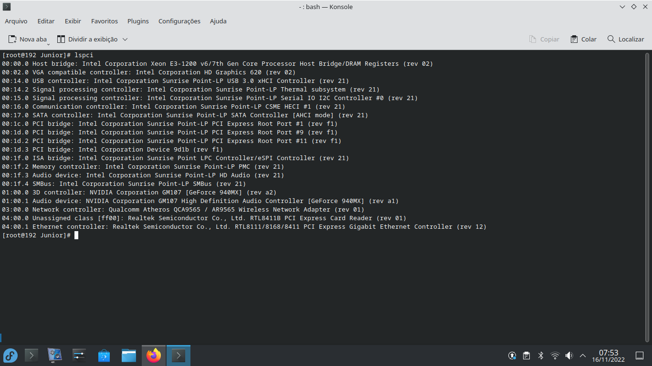Click the PCI Express Root Port #9 line
652x366 pixels.
(170, 132)
